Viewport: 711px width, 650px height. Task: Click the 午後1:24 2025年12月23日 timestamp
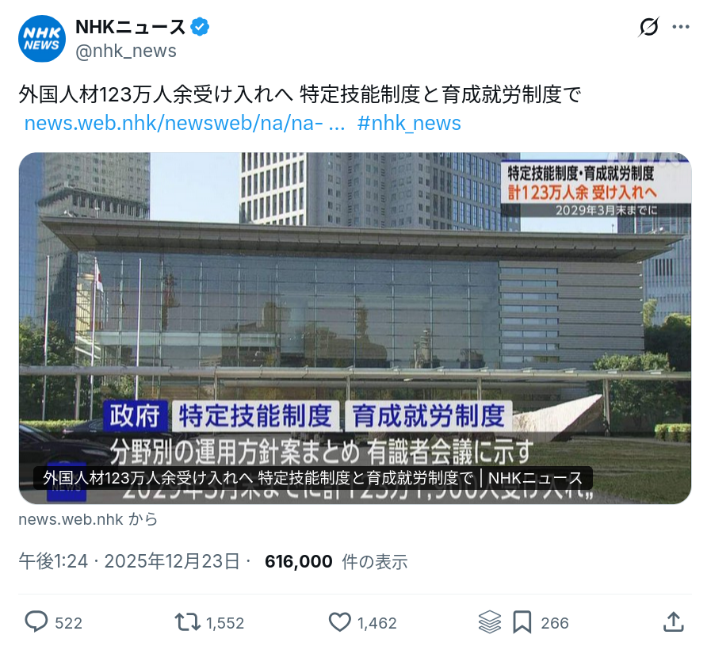(x=128, y=561)
